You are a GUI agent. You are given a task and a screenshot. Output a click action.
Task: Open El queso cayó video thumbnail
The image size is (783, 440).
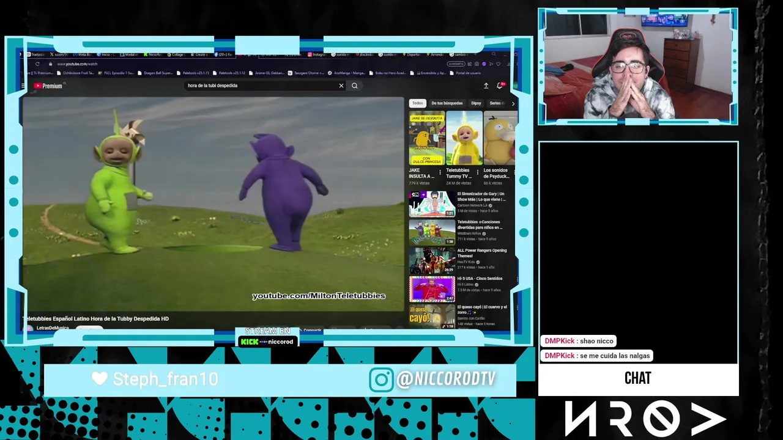432,317
